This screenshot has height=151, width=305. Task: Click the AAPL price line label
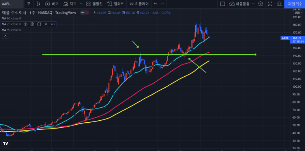point(285,38)
